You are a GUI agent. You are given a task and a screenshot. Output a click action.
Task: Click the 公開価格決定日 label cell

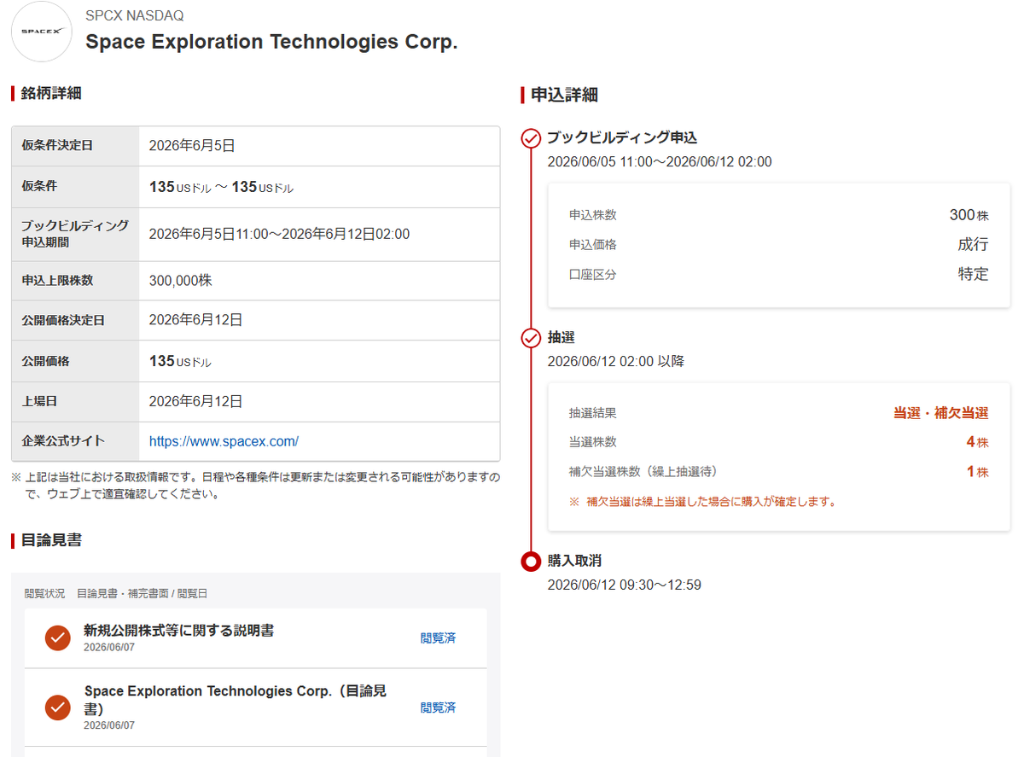75,320
